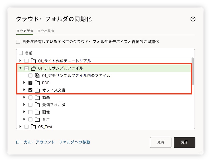Open ローカル・アカウント・フォルダへの移動 link
The image size is (211, 162).
(53, 142)
